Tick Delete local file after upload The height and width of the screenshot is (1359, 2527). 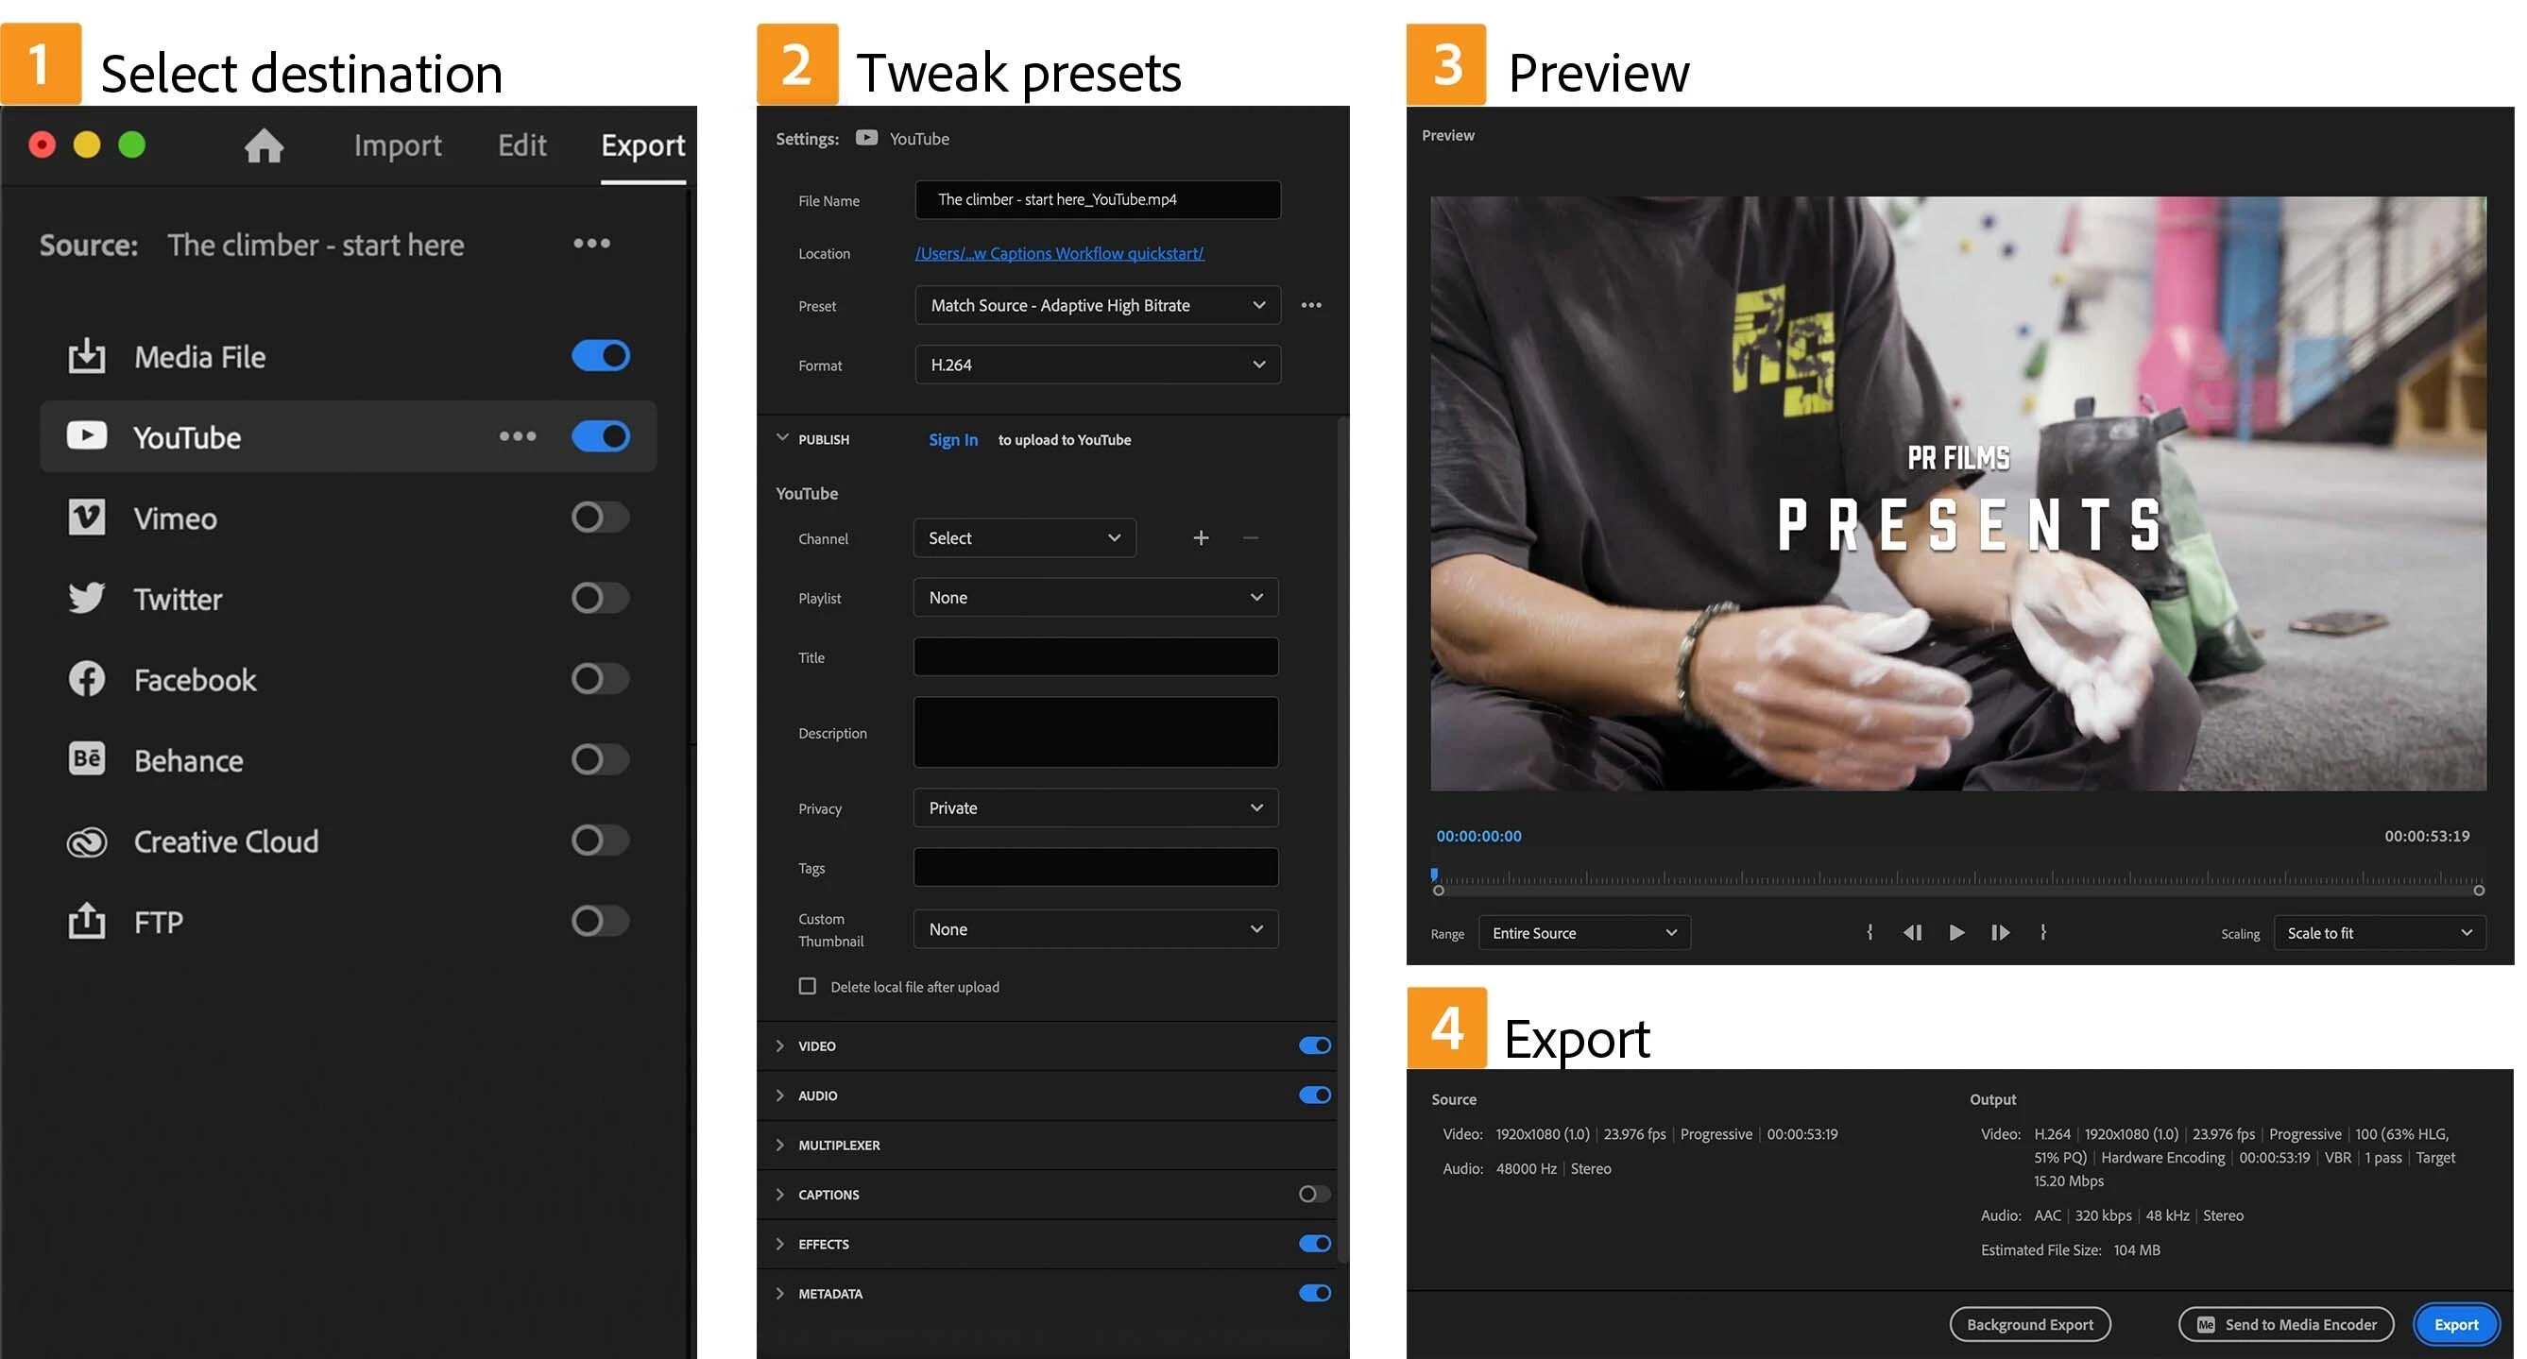[808, 986]
